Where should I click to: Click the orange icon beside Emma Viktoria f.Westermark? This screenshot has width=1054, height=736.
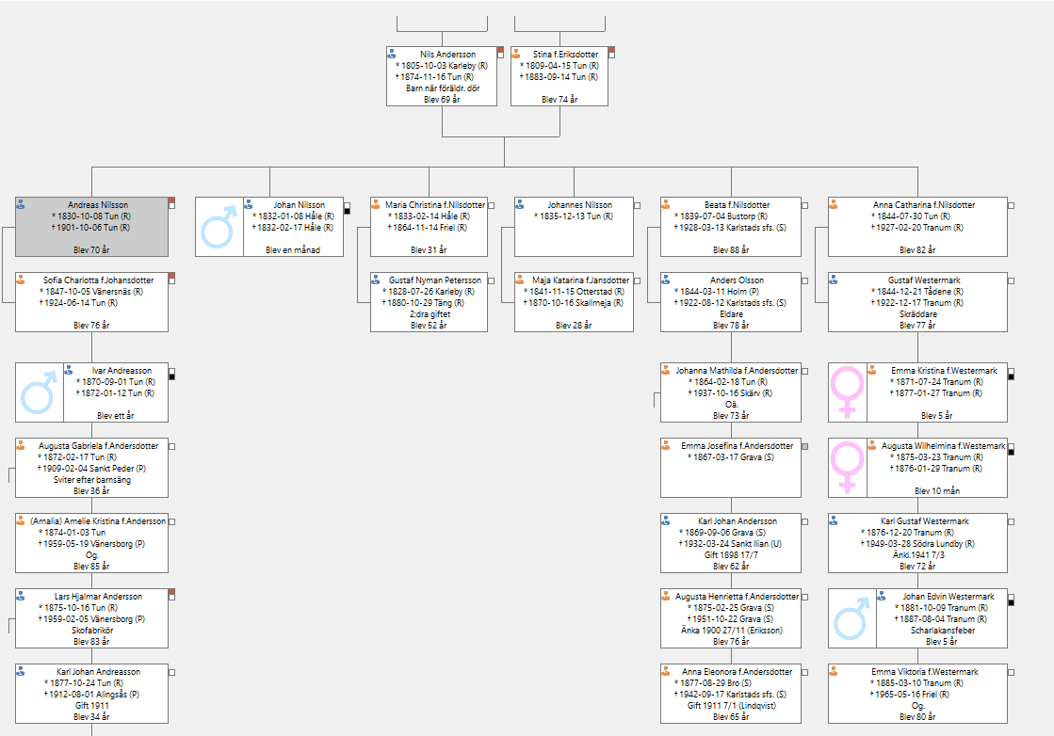click(834, 670)
